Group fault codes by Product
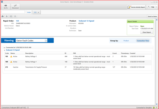159x109 pixels. [x=126, y=40]
